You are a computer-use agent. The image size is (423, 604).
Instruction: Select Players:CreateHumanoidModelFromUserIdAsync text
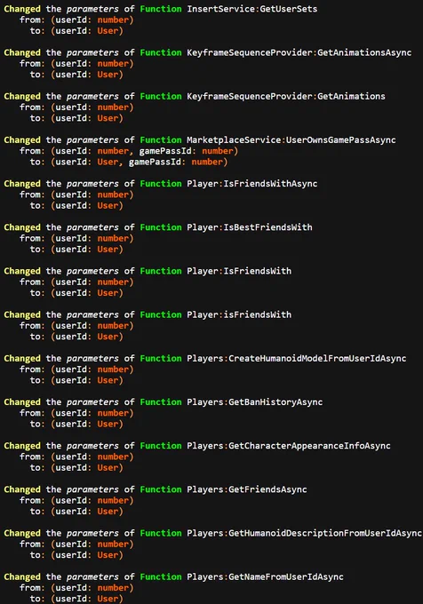tap(297, 359)
